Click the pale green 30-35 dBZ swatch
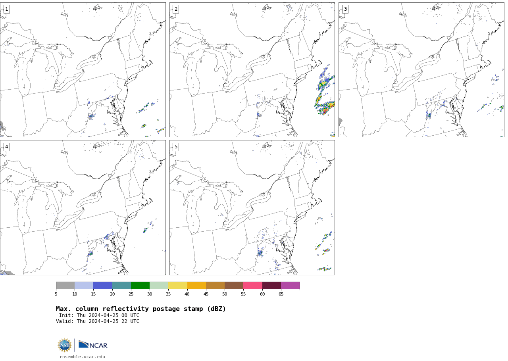This screenshot has height=361, width=508. point(159,286)
